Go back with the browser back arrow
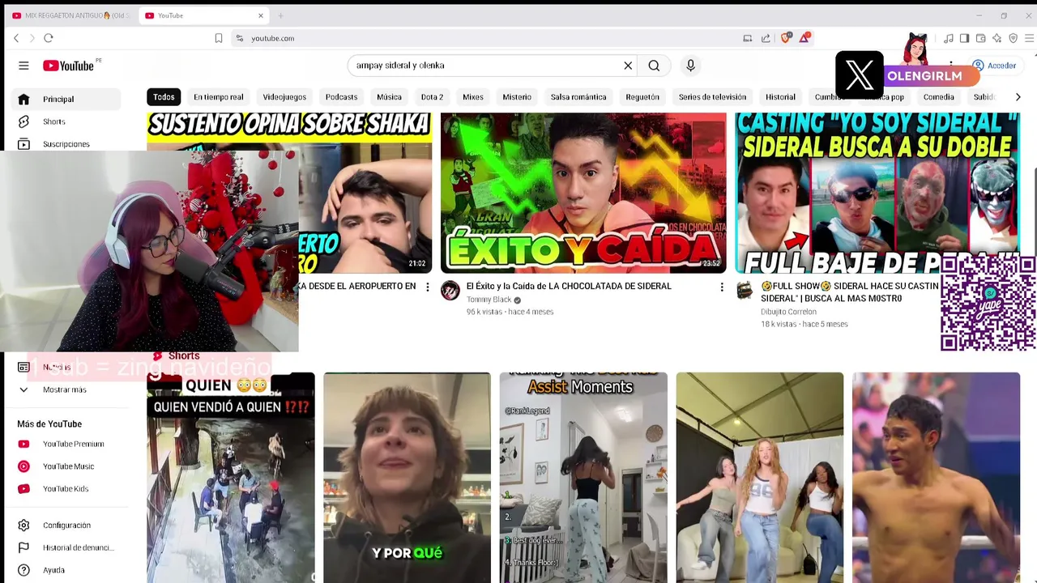The width and height of the screenshot is (1037, 583). [16, 38]
